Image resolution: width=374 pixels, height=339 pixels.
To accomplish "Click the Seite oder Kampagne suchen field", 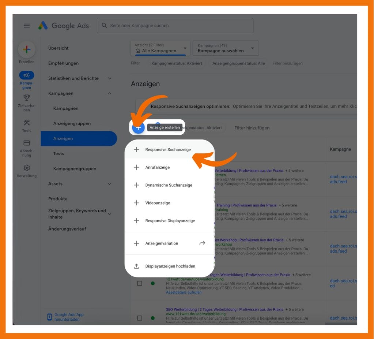I will pyautogui.click(x=175, y=26).
